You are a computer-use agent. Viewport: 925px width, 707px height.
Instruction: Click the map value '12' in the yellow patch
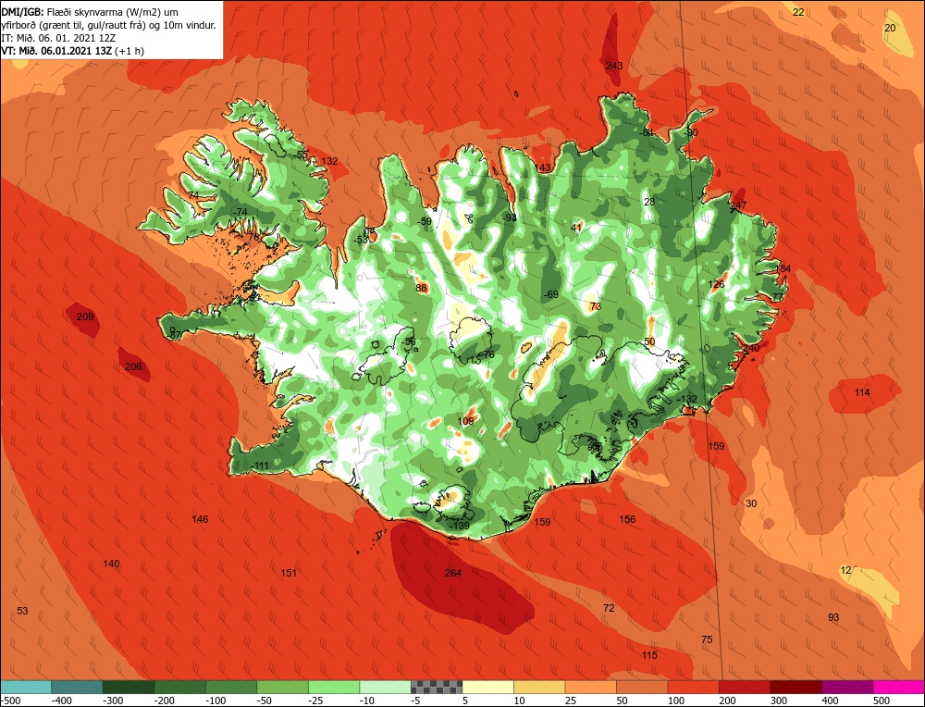[846, 570]
